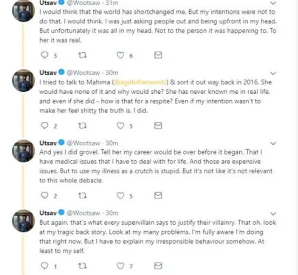Reply to the supervillain tweet with 1 reply
The image size is (298, 275).
click(x=45, y=266)
